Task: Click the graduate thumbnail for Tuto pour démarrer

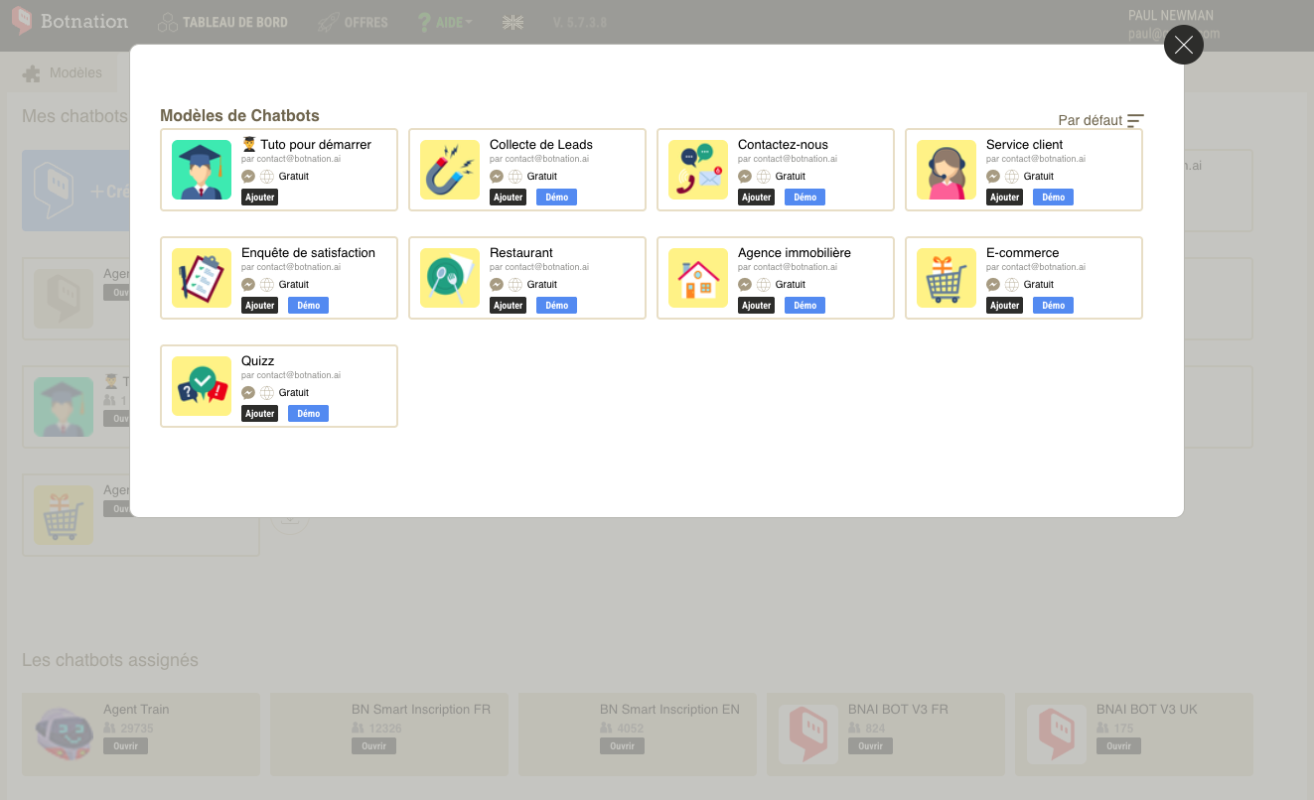Action: (x=202, y=170)
